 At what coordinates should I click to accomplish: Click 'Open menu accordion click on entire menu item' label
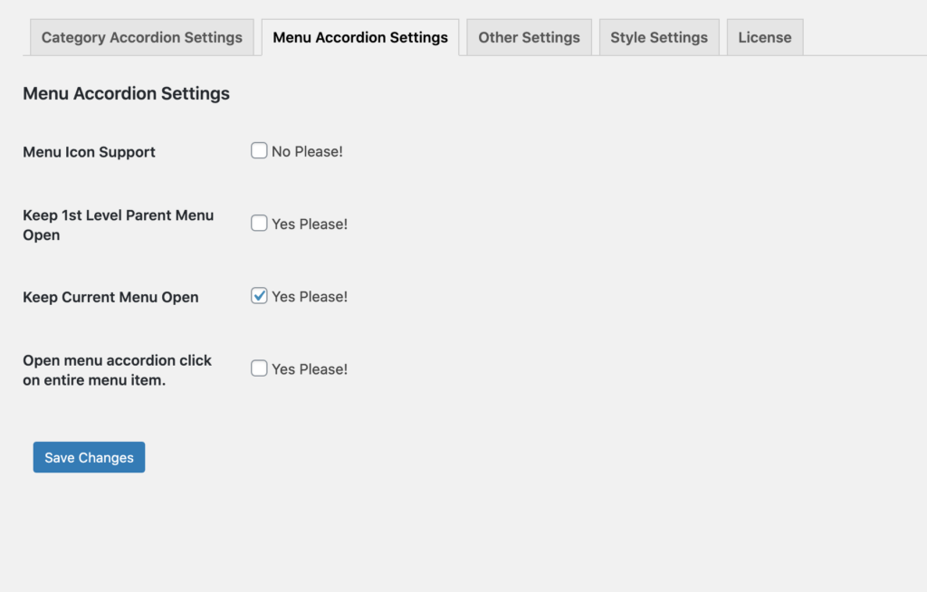117,370
